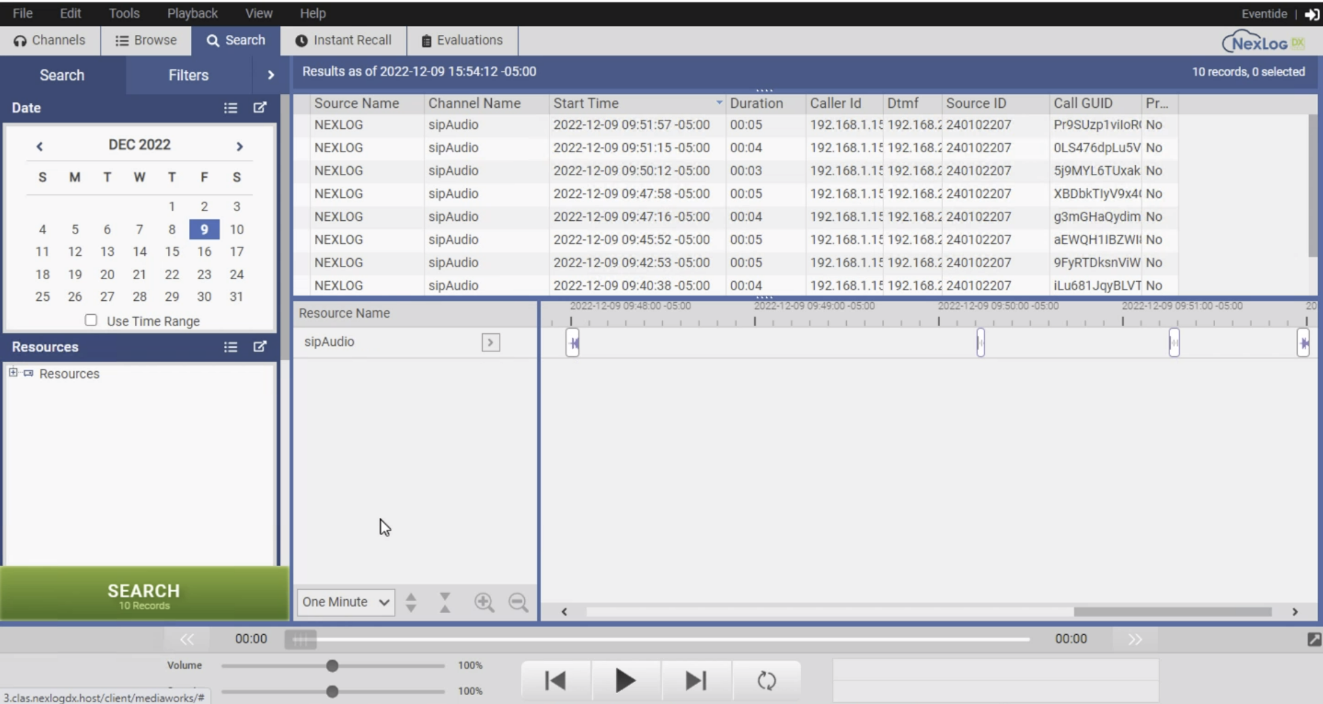The width and height of the screenshot is (1323, 704).
Task: Open the Playback menu
Action: 191,13
